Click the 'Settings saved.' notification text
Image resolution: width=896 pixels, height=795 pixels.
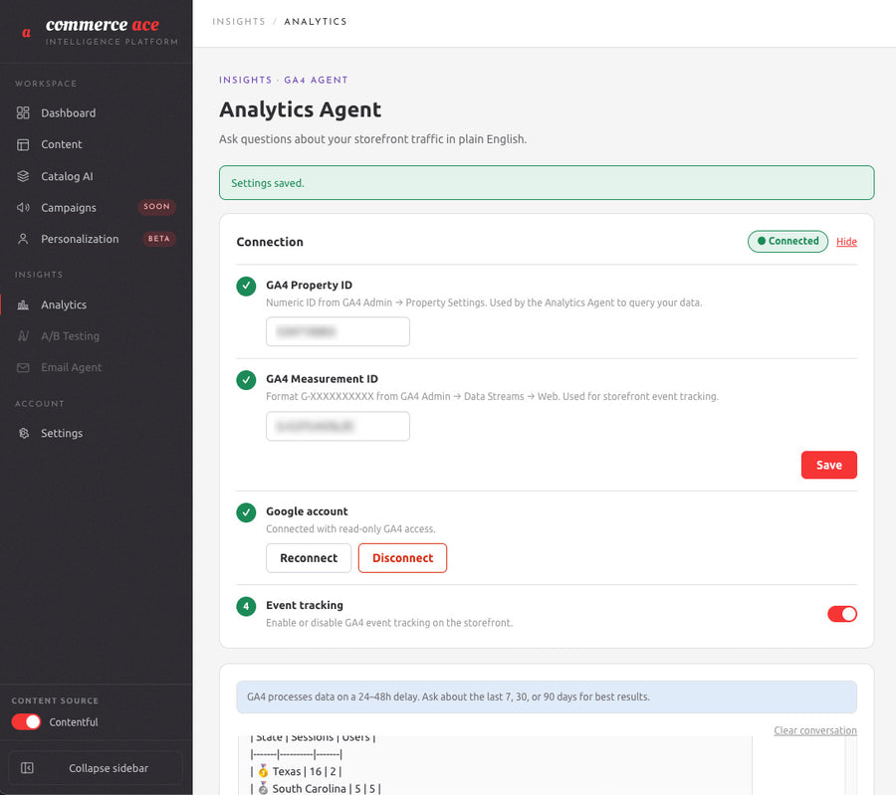268,183
